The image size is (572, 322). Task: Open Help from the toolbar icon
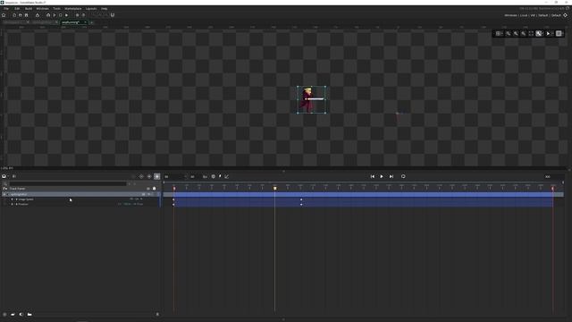(83, 15)
